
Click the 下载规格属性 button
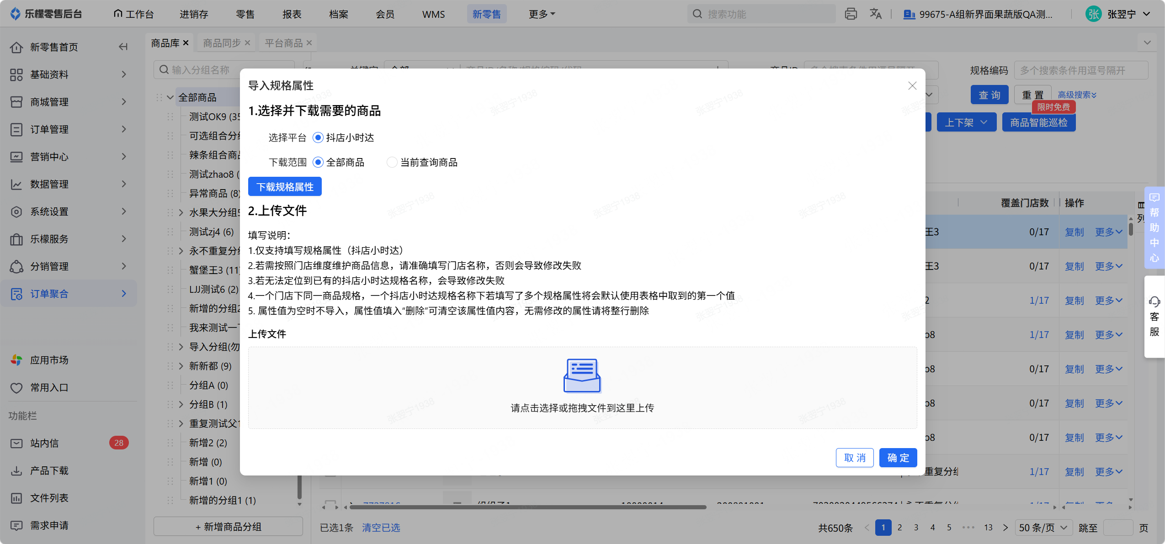pos(285,187)
